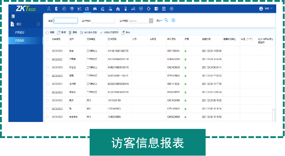Viewport: 285px width, 156px height.
Task: Select the checkbox for visitor 800000032
Action: tap(48, 100)
